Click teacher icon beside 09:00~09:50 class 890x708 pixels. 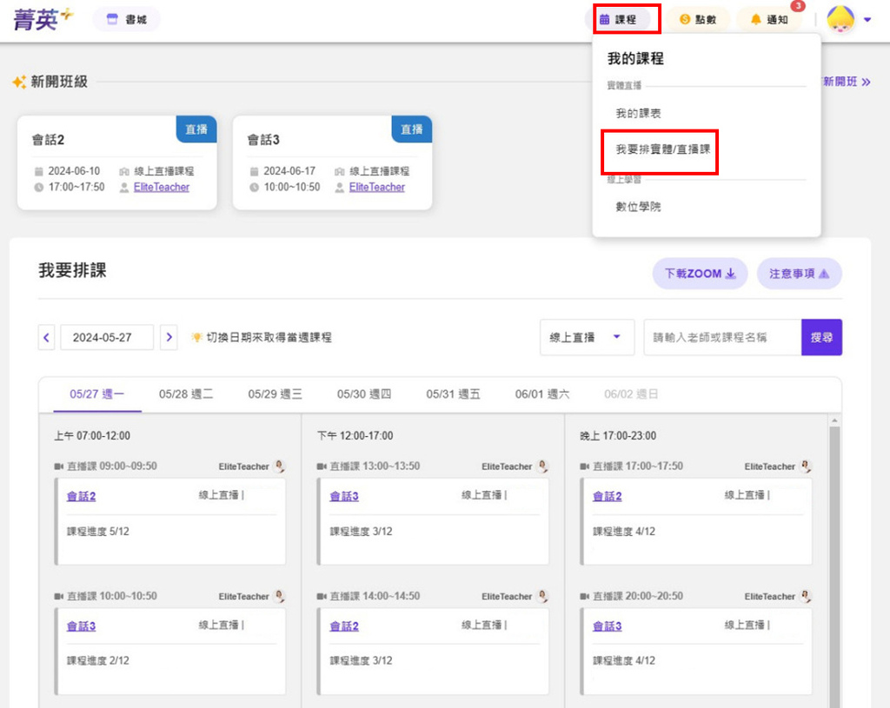280,466
